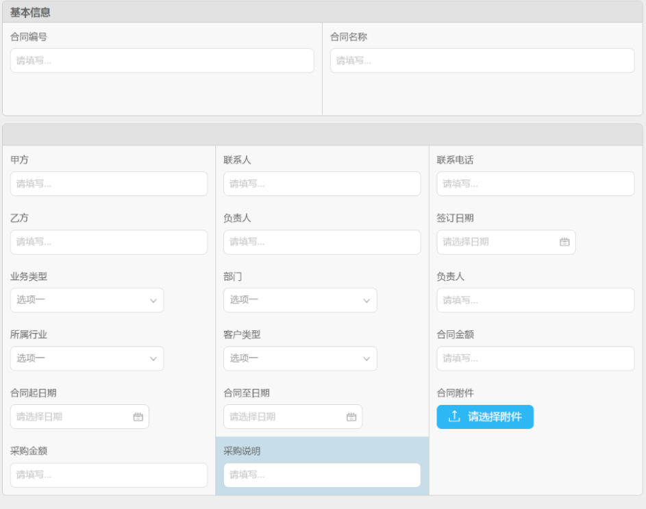Click the 请选择附件 upload button
646x509 pixels.
[x=485, y=417]
